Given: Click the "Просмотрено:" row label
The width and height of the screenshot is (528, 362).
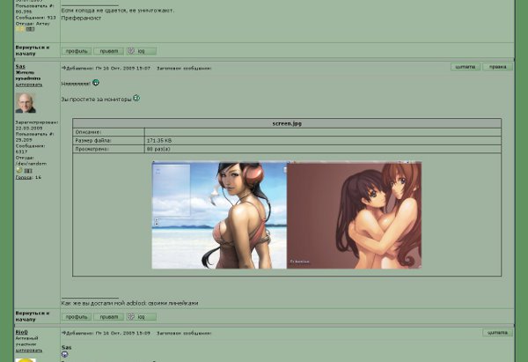Looking at the screenshot, I should point(92,149).
